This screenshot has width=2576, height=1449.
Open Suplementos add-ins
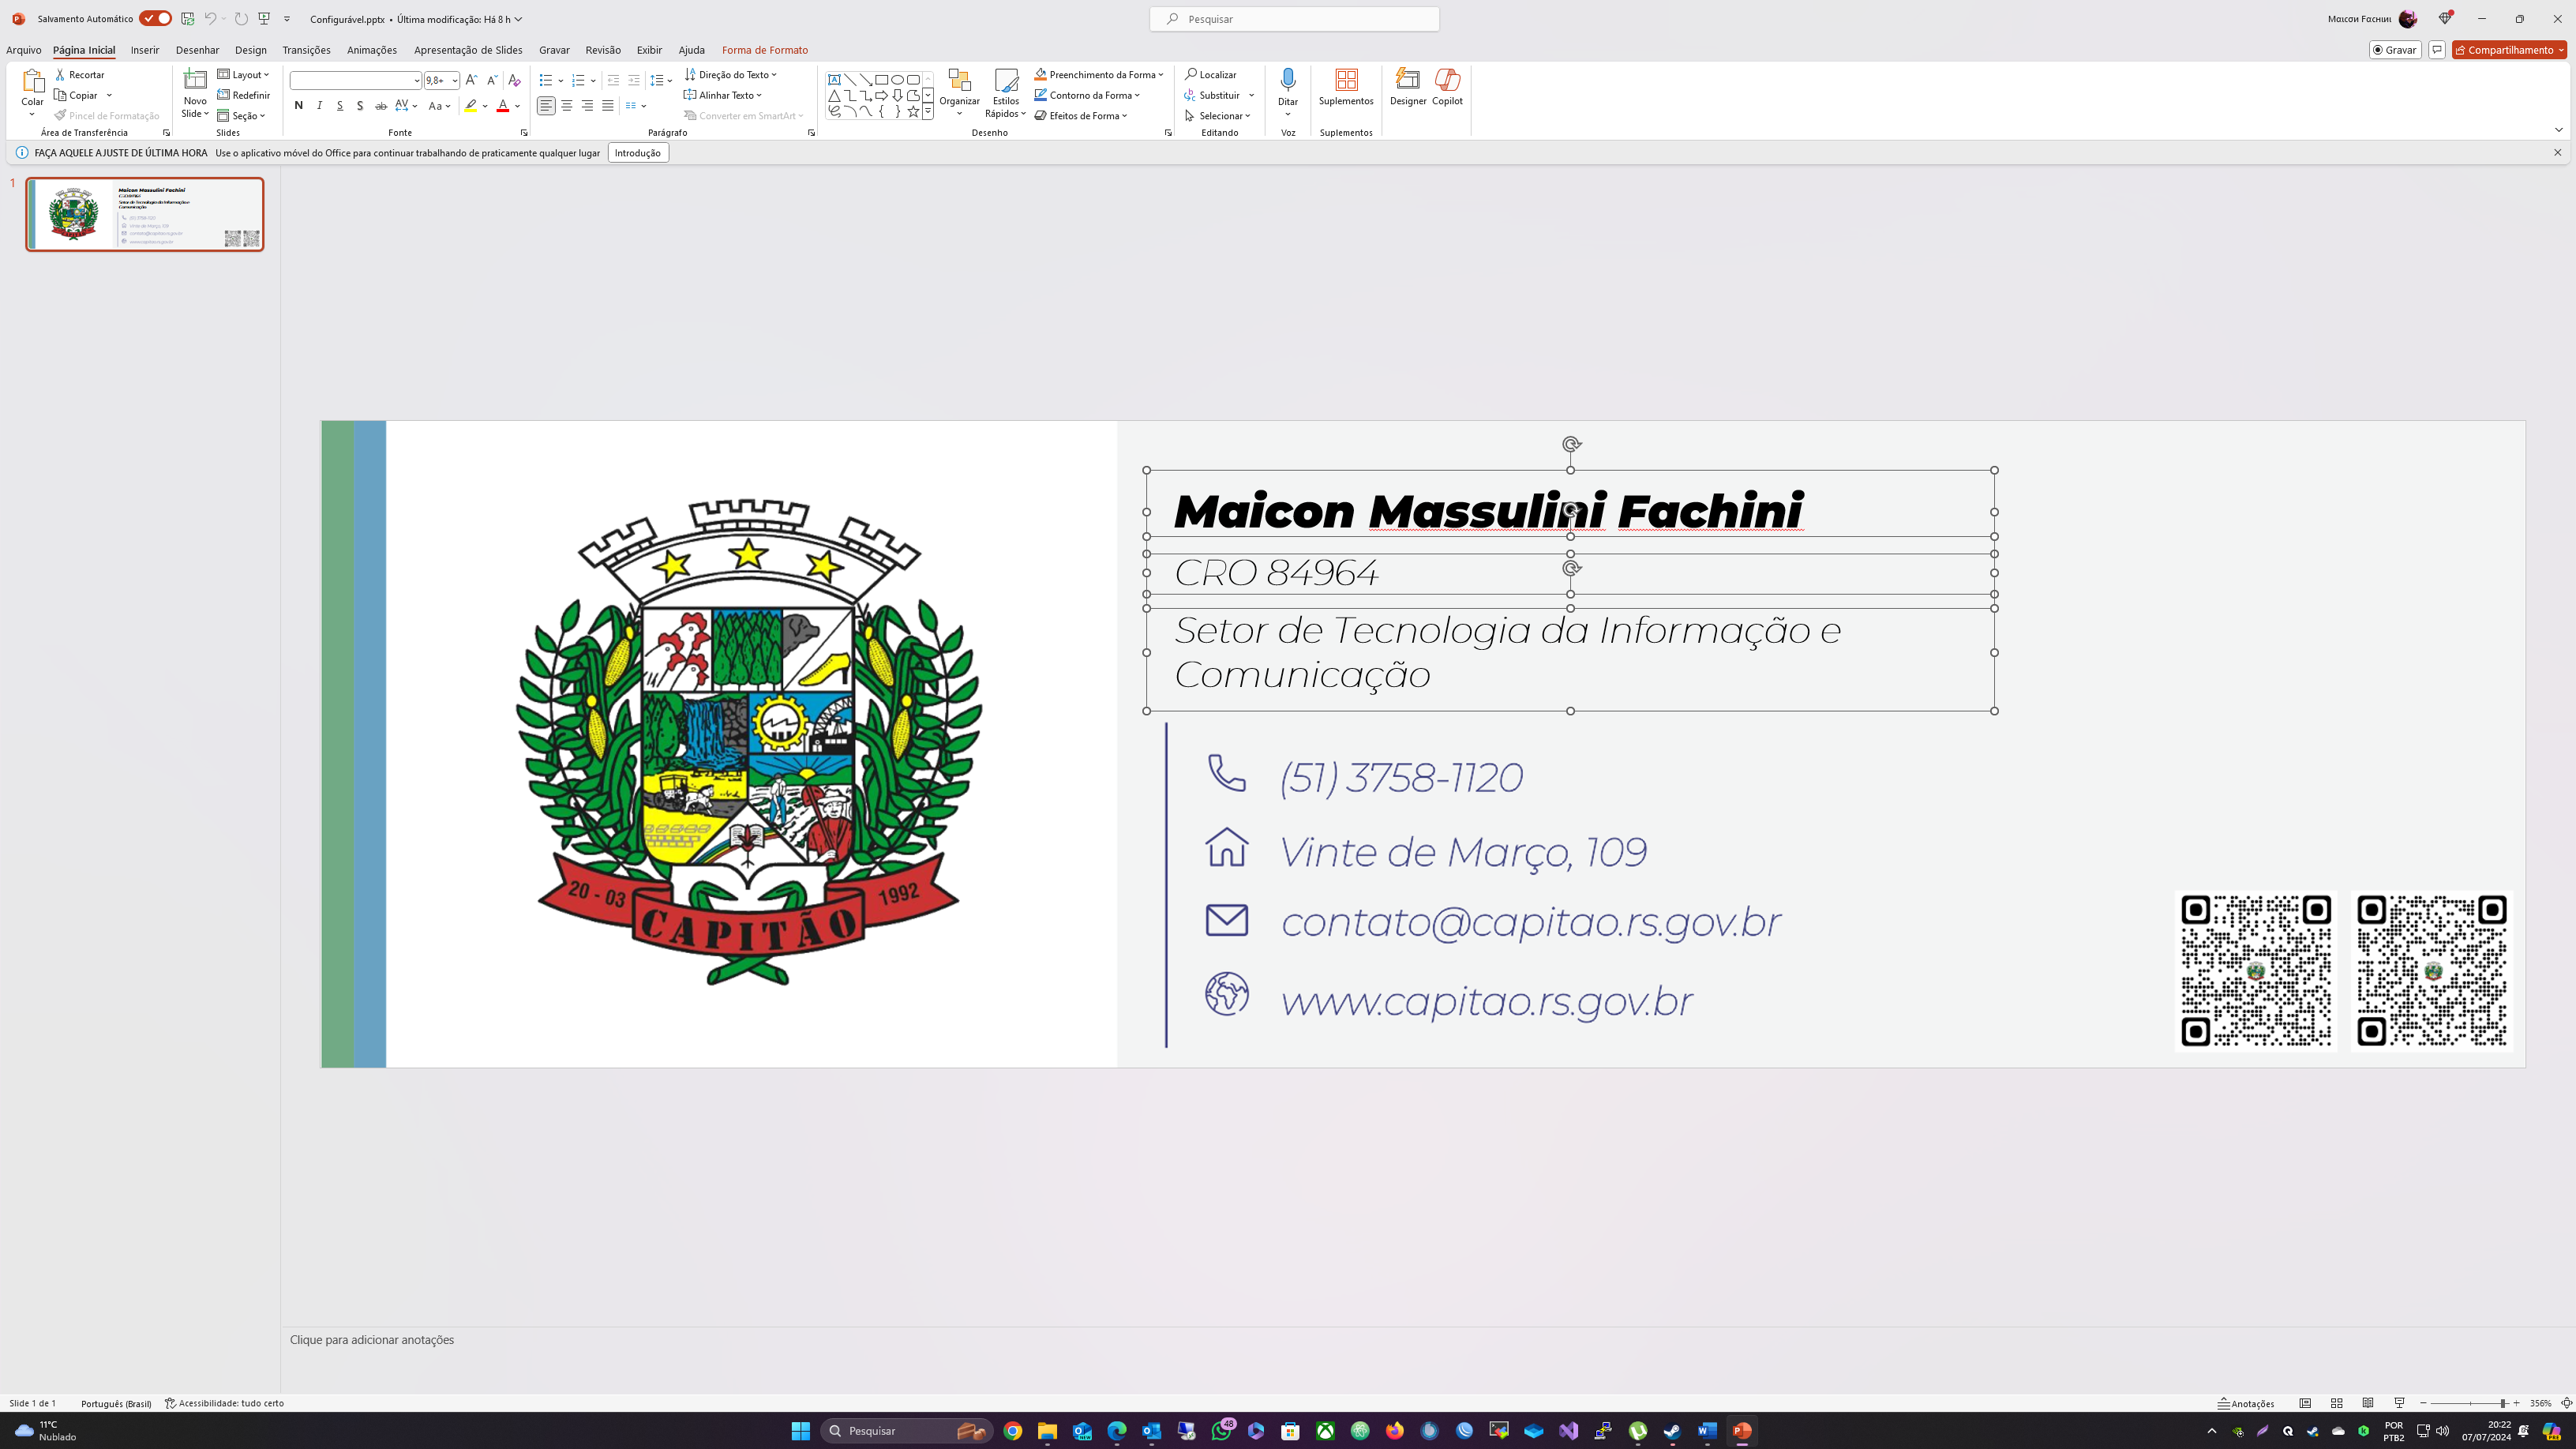(1345, 80)
